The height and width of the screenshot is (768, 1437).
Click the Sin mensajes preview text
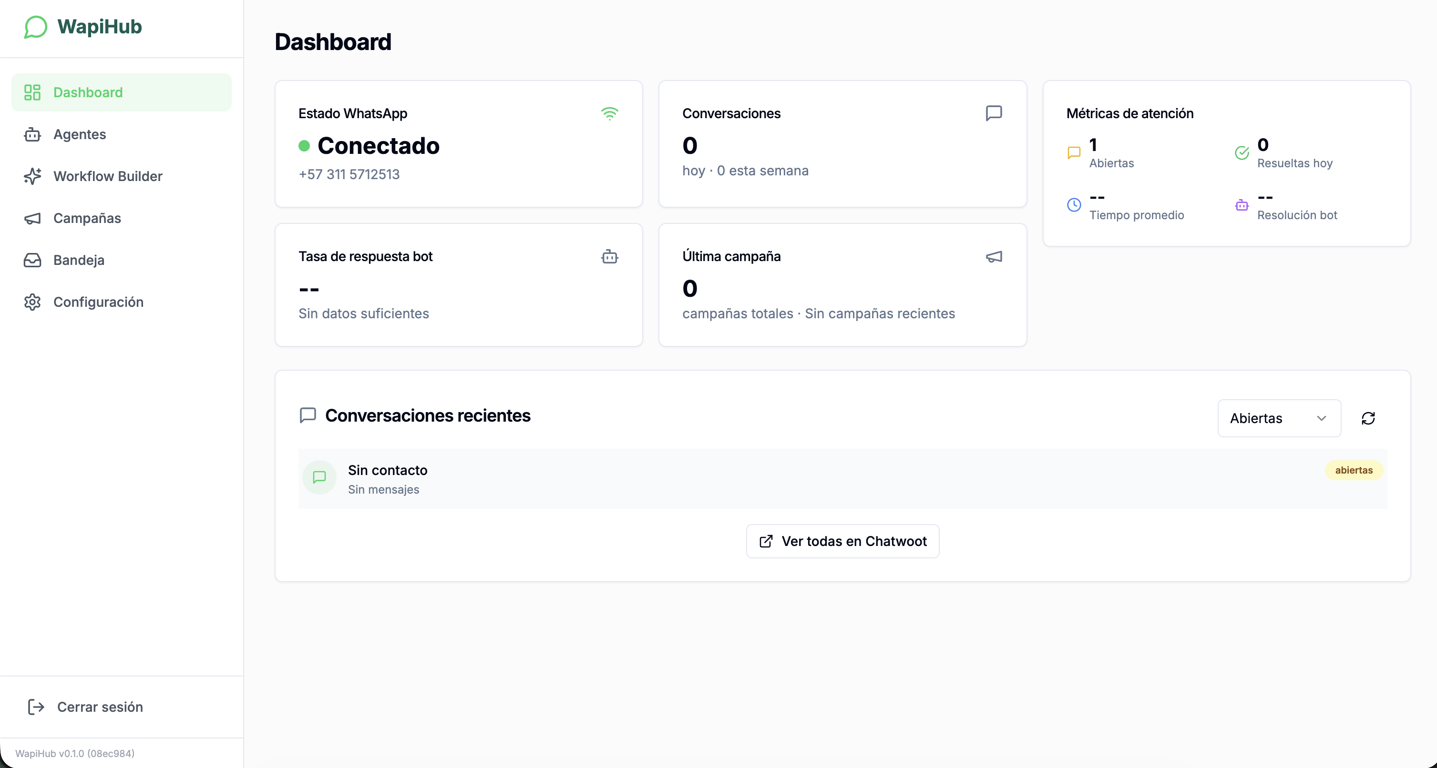point(383,489)
